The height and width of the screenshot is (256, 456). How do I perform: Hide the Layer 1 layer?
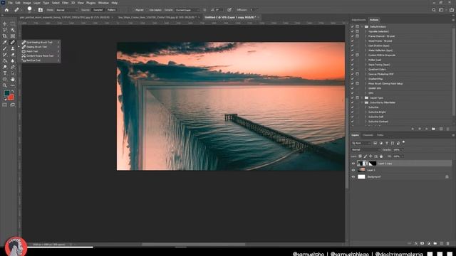(353, 170)
